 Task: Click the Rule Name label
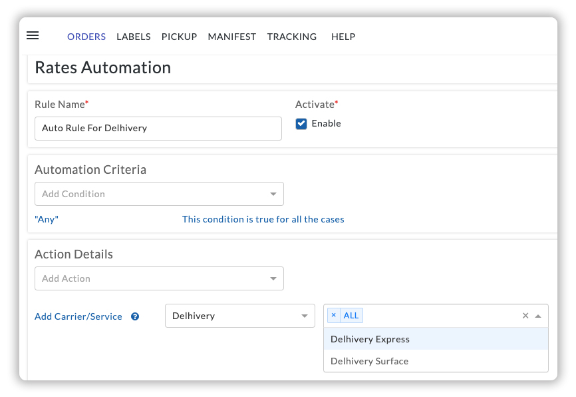point(61,105)
